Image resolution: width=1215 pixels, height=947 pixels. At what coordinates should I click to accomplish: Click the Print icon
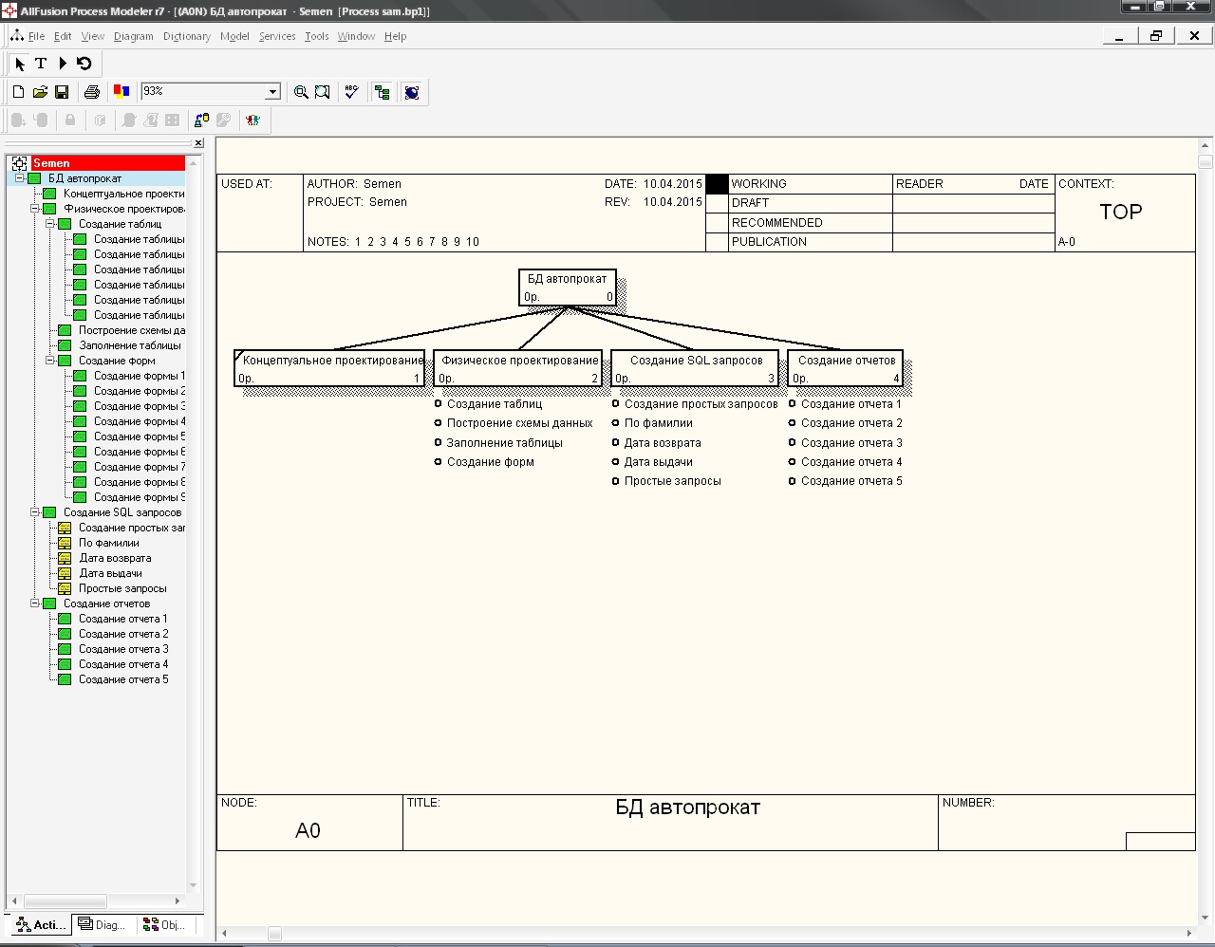click(92, 92)
